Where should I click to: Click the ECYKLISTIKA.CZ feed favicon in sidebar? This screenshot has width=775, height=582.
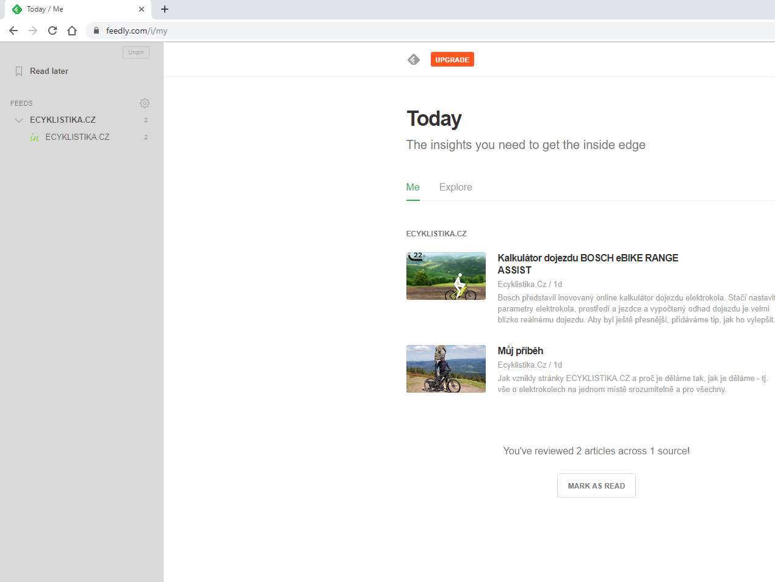click(x=35, y=137)
